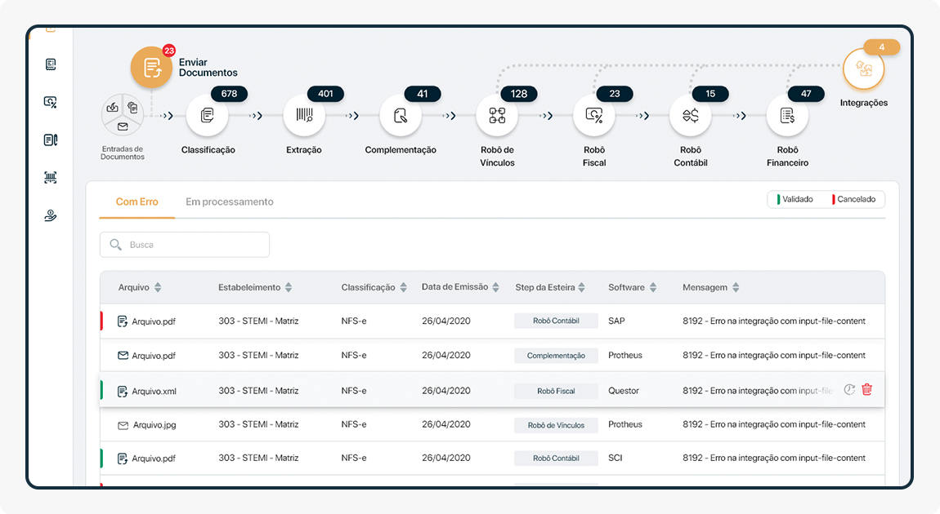
Task: Sort by Estabeleimento column arrows
Action: (x=289, y=288)
